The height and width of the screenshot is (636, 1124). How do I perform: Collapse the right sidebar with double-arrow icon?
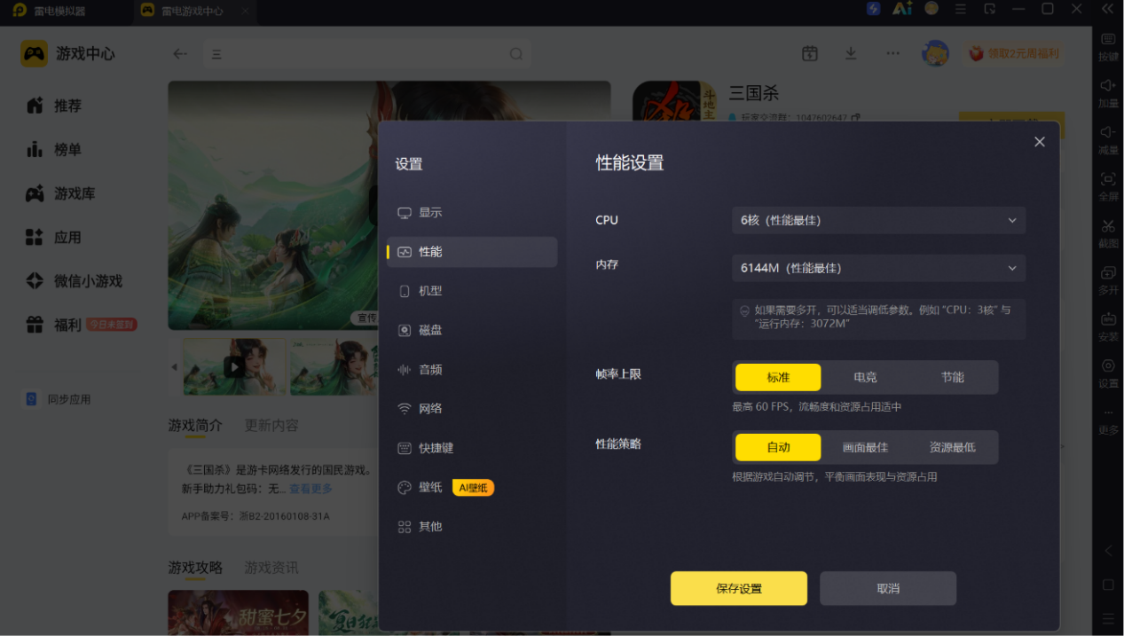[1108, 9]
